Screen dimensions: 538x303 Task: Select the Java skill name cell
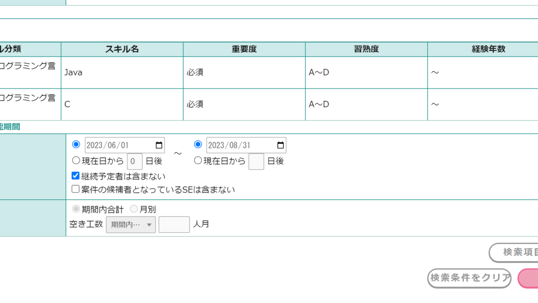click(122, 72)
